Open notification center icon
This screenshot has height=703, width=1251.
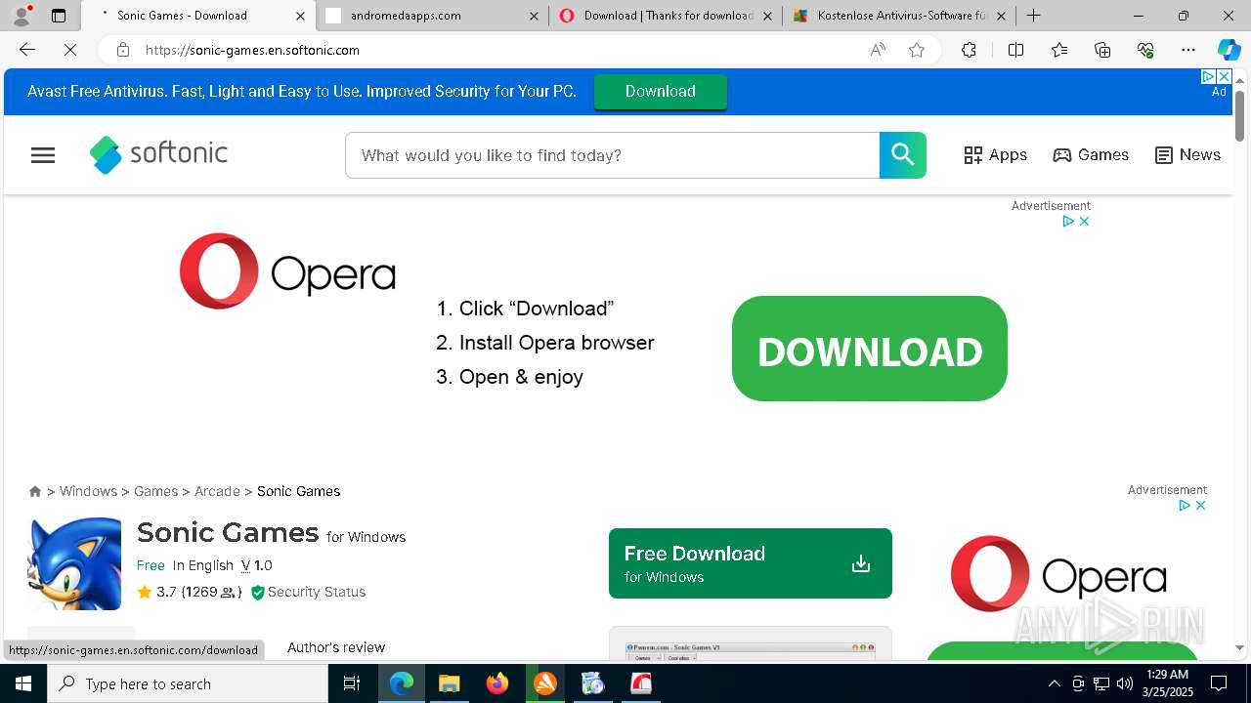1219,683
